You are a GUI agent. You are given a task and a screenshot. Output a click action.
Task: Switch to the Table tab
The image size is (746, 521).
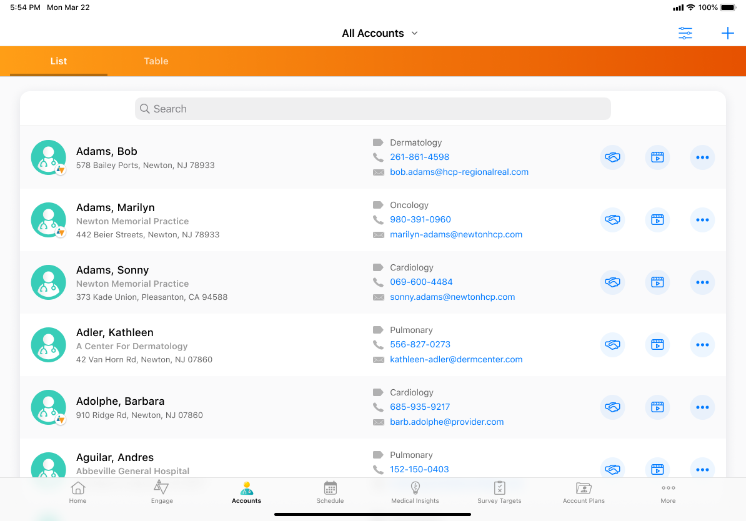tap(156, 61)
